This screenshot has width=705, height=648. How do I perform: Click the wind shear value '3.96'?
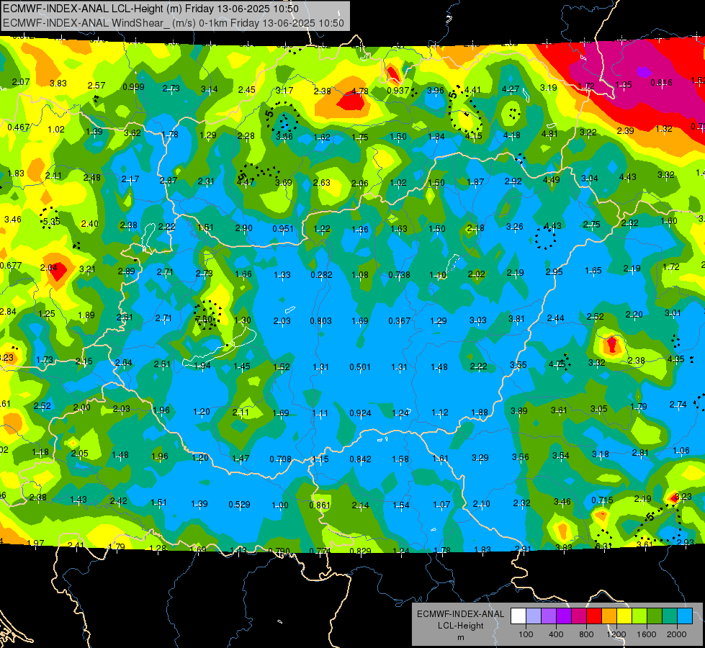pos(436,91)
